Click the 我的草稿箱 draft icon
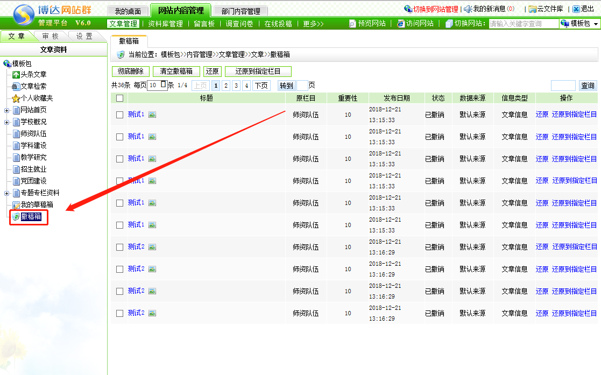This screenshot has width=601, height=375. click(16, 204)
